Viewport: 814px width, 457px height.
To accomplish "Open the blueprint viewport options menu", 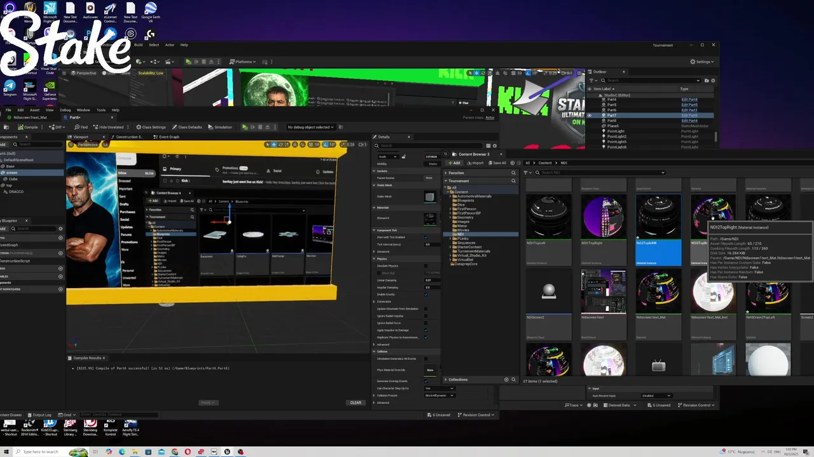I will tap(71, 145).
